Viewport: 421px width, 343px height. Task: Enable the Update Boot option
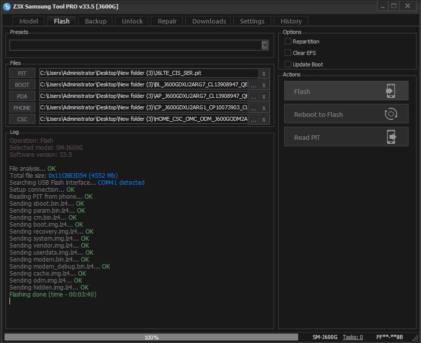(x=288, y=64)
